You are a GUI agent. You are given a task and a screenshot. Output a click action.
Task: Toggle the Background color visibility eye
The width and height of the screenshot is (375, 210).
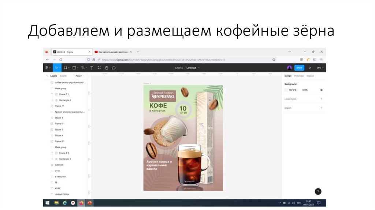(x=321, y=90)
